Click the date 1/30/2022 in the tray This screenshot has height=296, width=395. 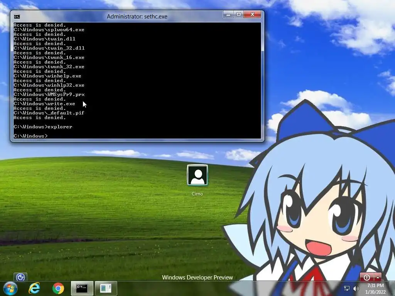pos(375,292)
